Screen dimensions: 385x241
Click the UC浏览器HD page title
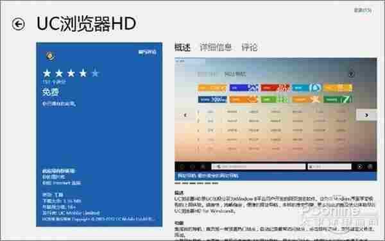pos(86,24)
